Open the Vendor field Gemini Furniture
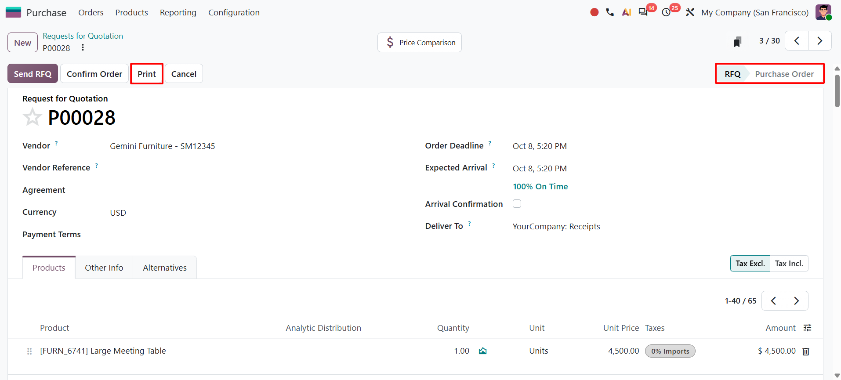The image size is (841, 380). tap(163, 146)
